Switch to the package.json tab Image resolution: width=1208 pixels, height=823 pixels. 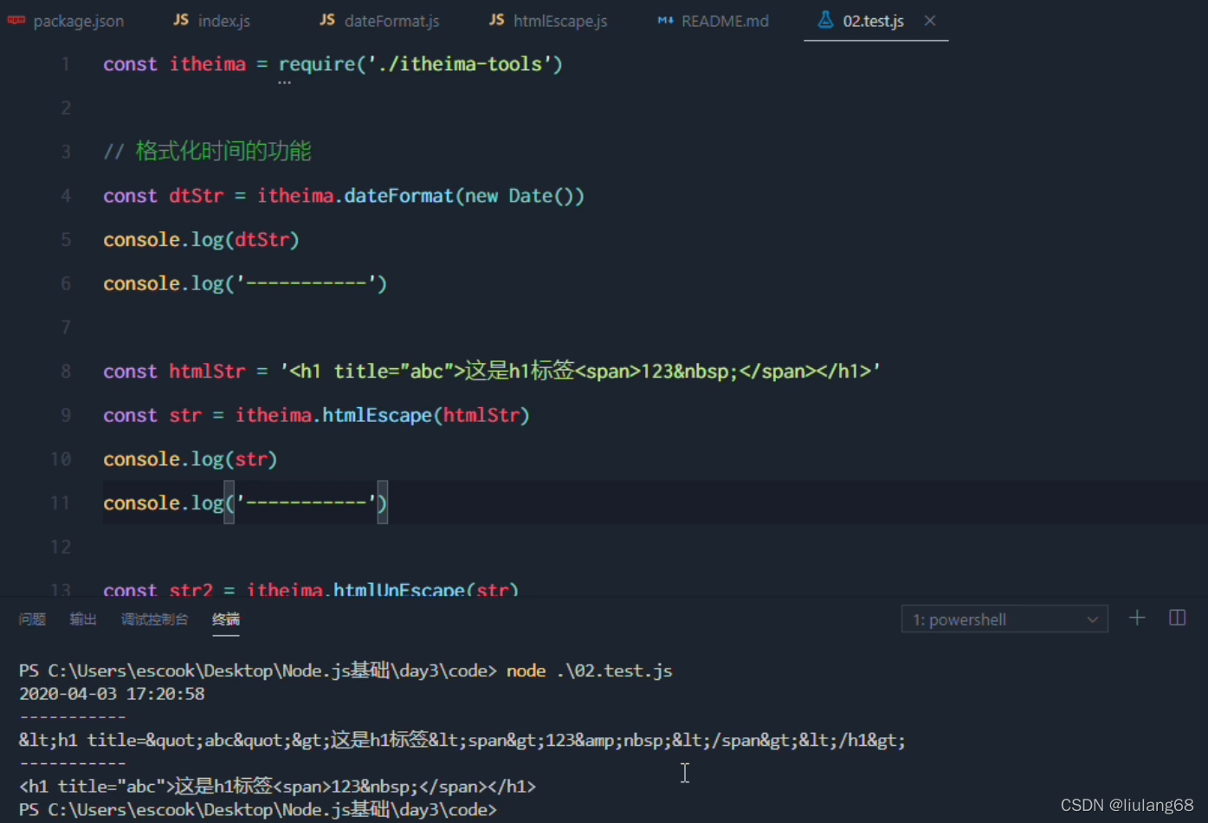(x=66, y=21)
